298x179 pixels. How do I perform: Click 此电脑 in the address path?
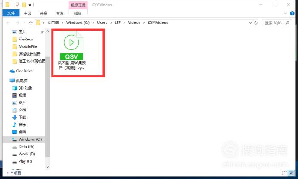pyautogui.click(x=53, y=22)
